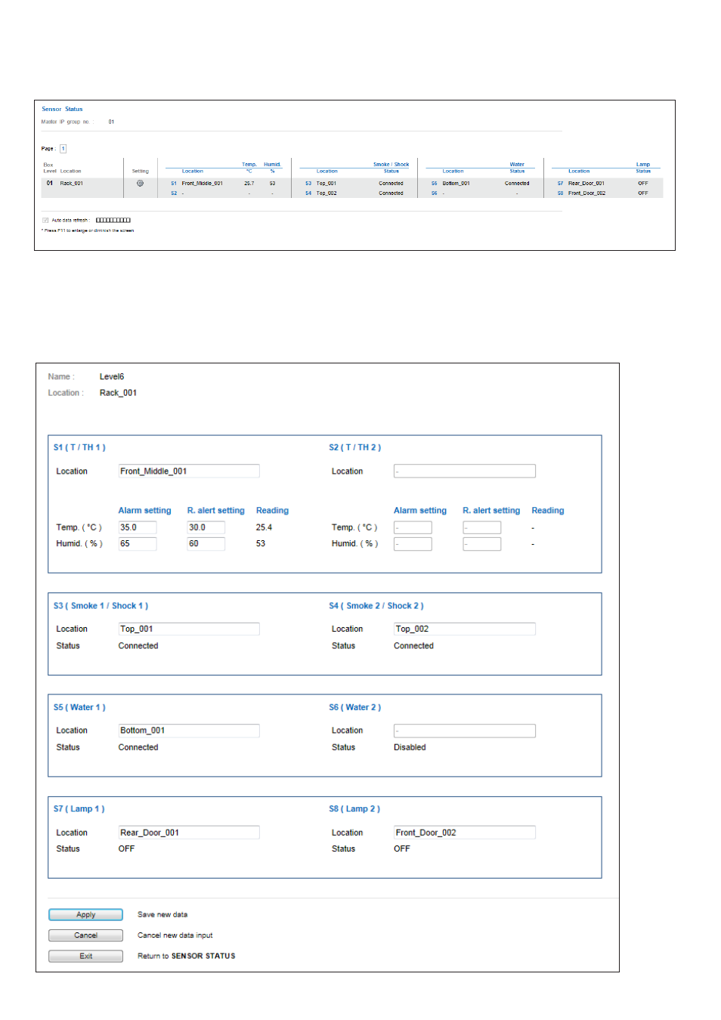Edit S2 Temp R. alert setting field

pos(481,527)
